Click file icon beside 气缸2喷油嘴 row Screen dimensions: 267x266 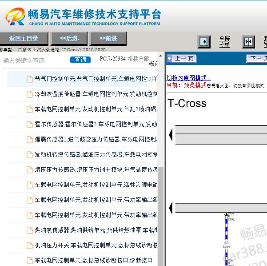click(x=30, y=109)
